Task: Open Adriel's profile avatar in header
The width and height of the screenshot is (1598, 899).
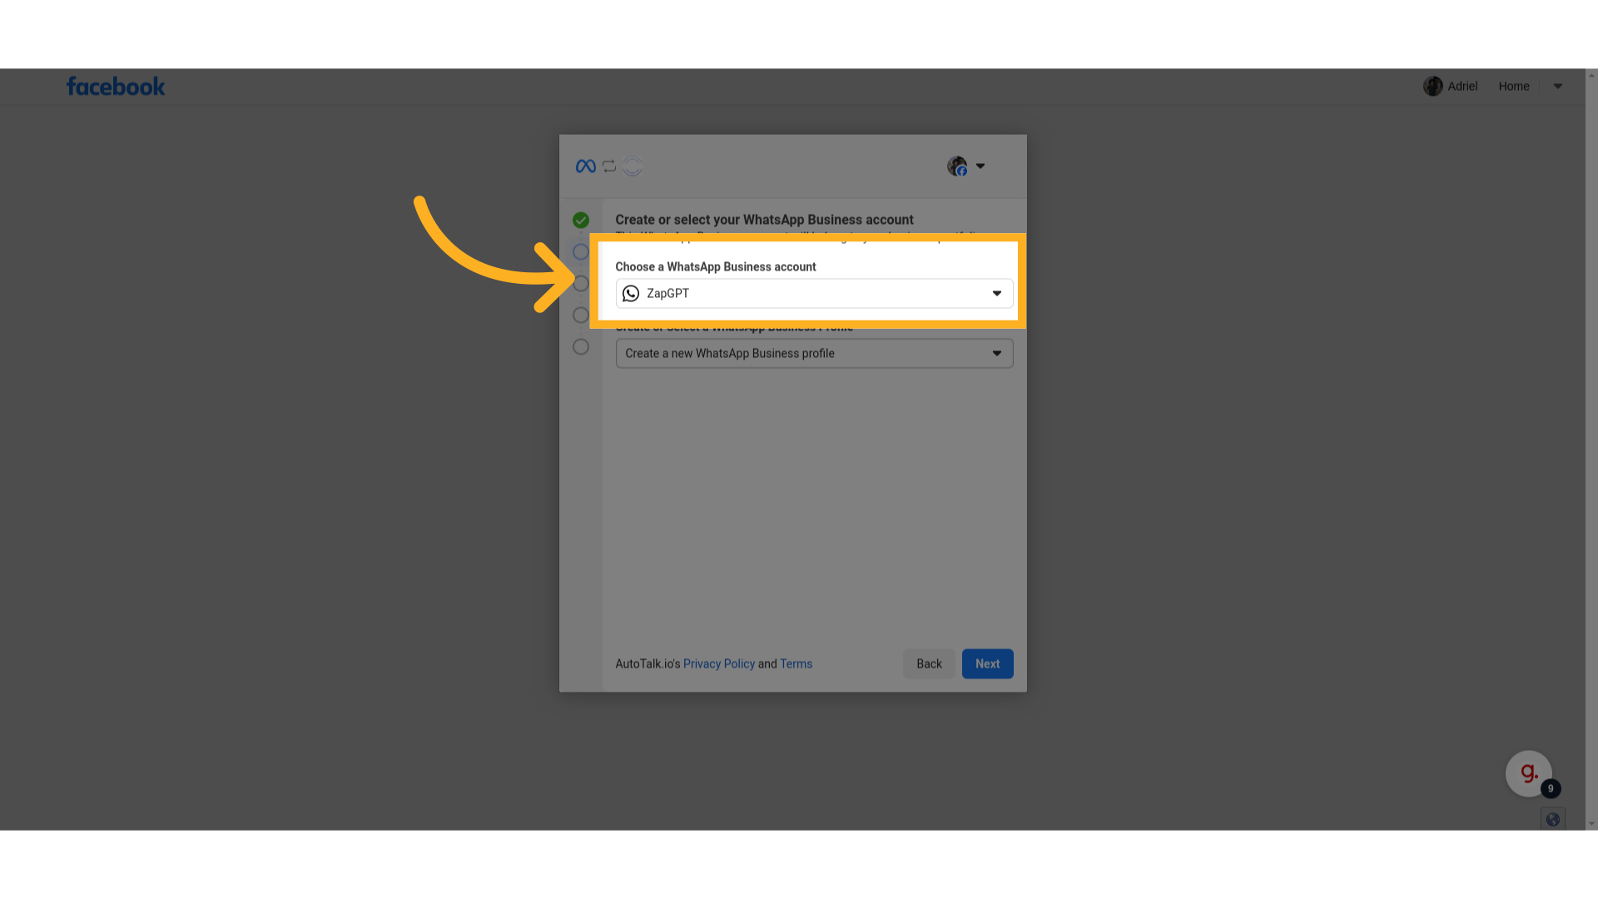Action: (1432, 87)
